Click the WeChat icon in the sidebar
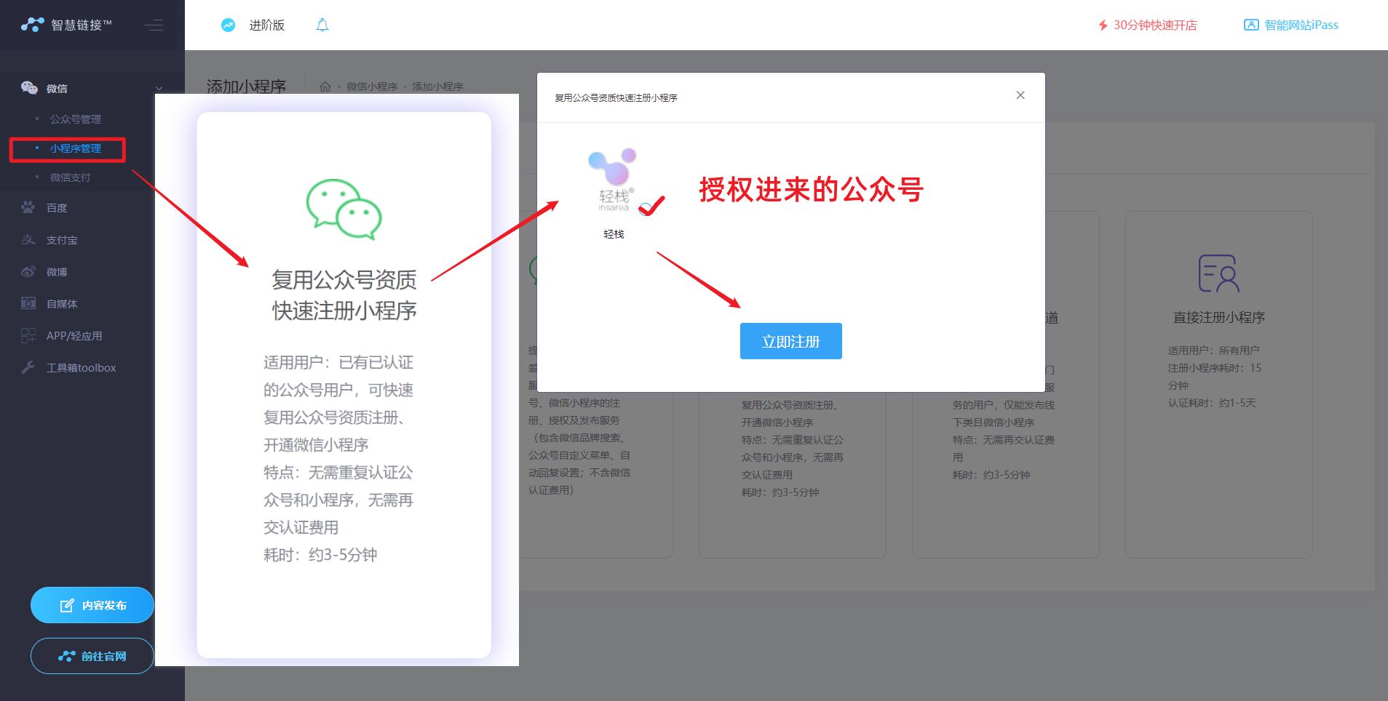Screen dimensions: 1388x701 click(x=29, y=88)
